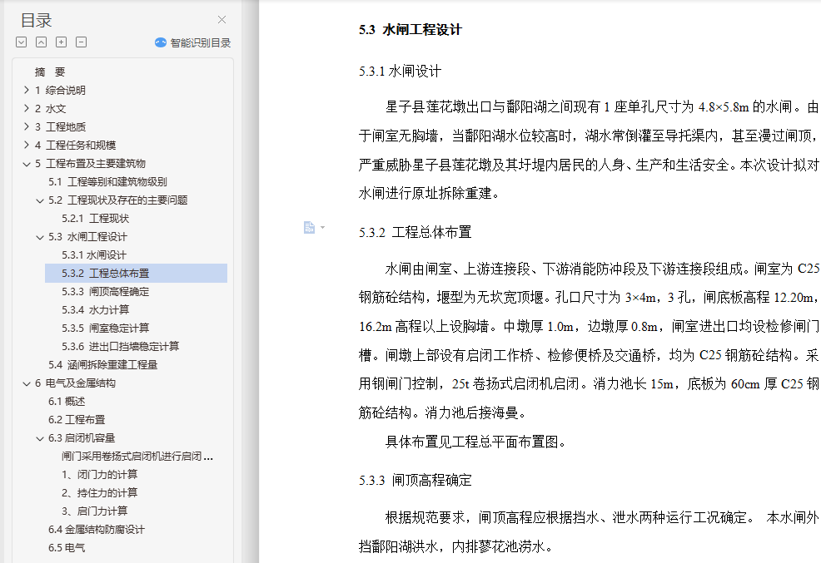821x563 pixels.
Task: Click the plus icon to promote heading level
Action: [62, 42]
